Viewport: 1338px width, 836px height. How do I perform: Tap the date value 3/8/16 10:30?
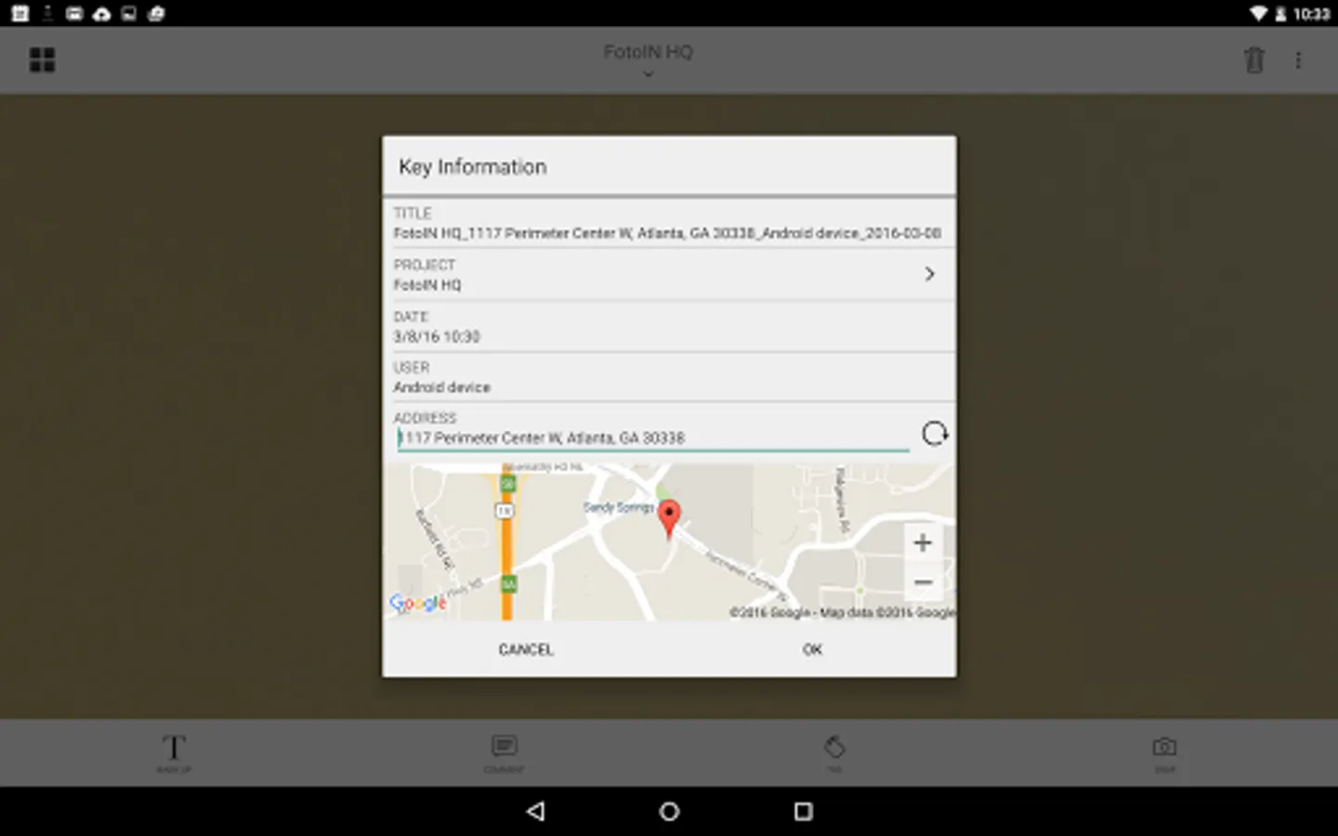coord(437,336)
